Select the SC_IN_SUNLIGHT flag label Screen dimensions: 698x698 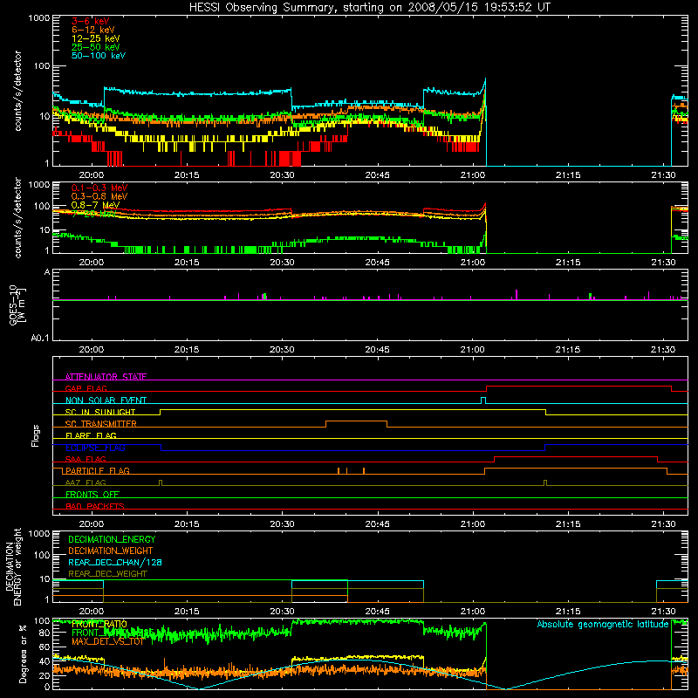[x=100, y=412]
